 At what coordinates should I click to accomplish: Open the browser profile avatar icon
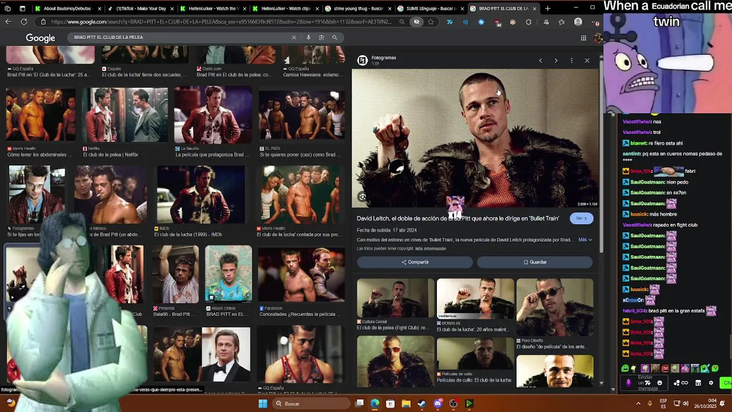578,22
